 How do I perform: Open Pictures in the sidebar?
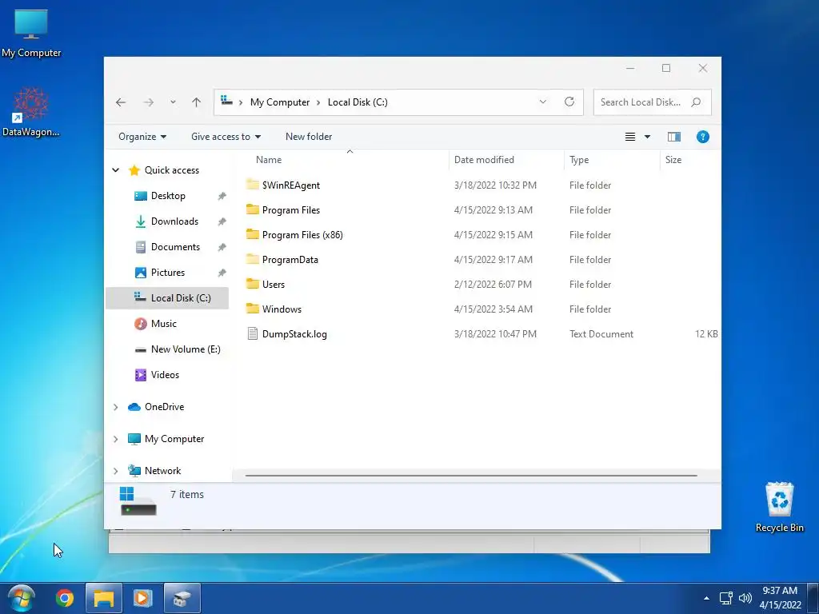click(x=168, y=273)
